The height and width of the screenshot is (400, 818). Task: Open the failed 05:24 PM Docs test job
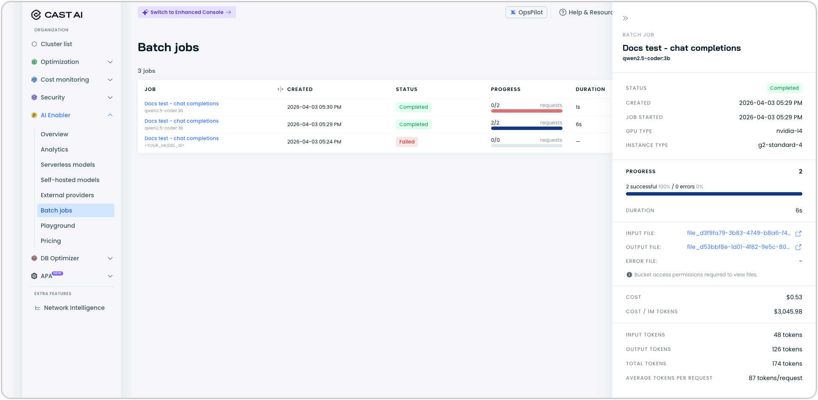click(x=181, y=138)
